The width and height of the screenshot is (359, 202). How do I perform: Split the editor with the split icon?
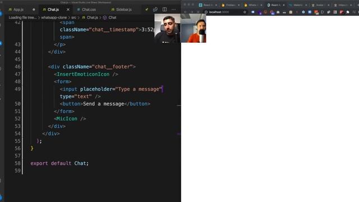tap(164, 10)
